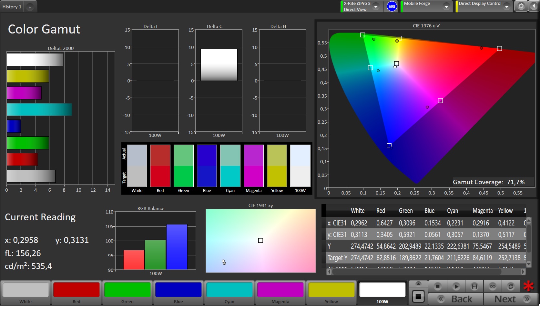This screenshot has width=540, height=324.
Task: Expand the Direct Display Control dropdown
Action: coord(506,6)
